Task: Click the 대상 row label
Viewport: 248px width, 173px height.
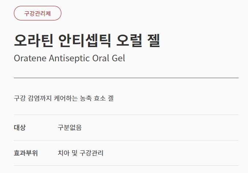Action: point(20,128)
